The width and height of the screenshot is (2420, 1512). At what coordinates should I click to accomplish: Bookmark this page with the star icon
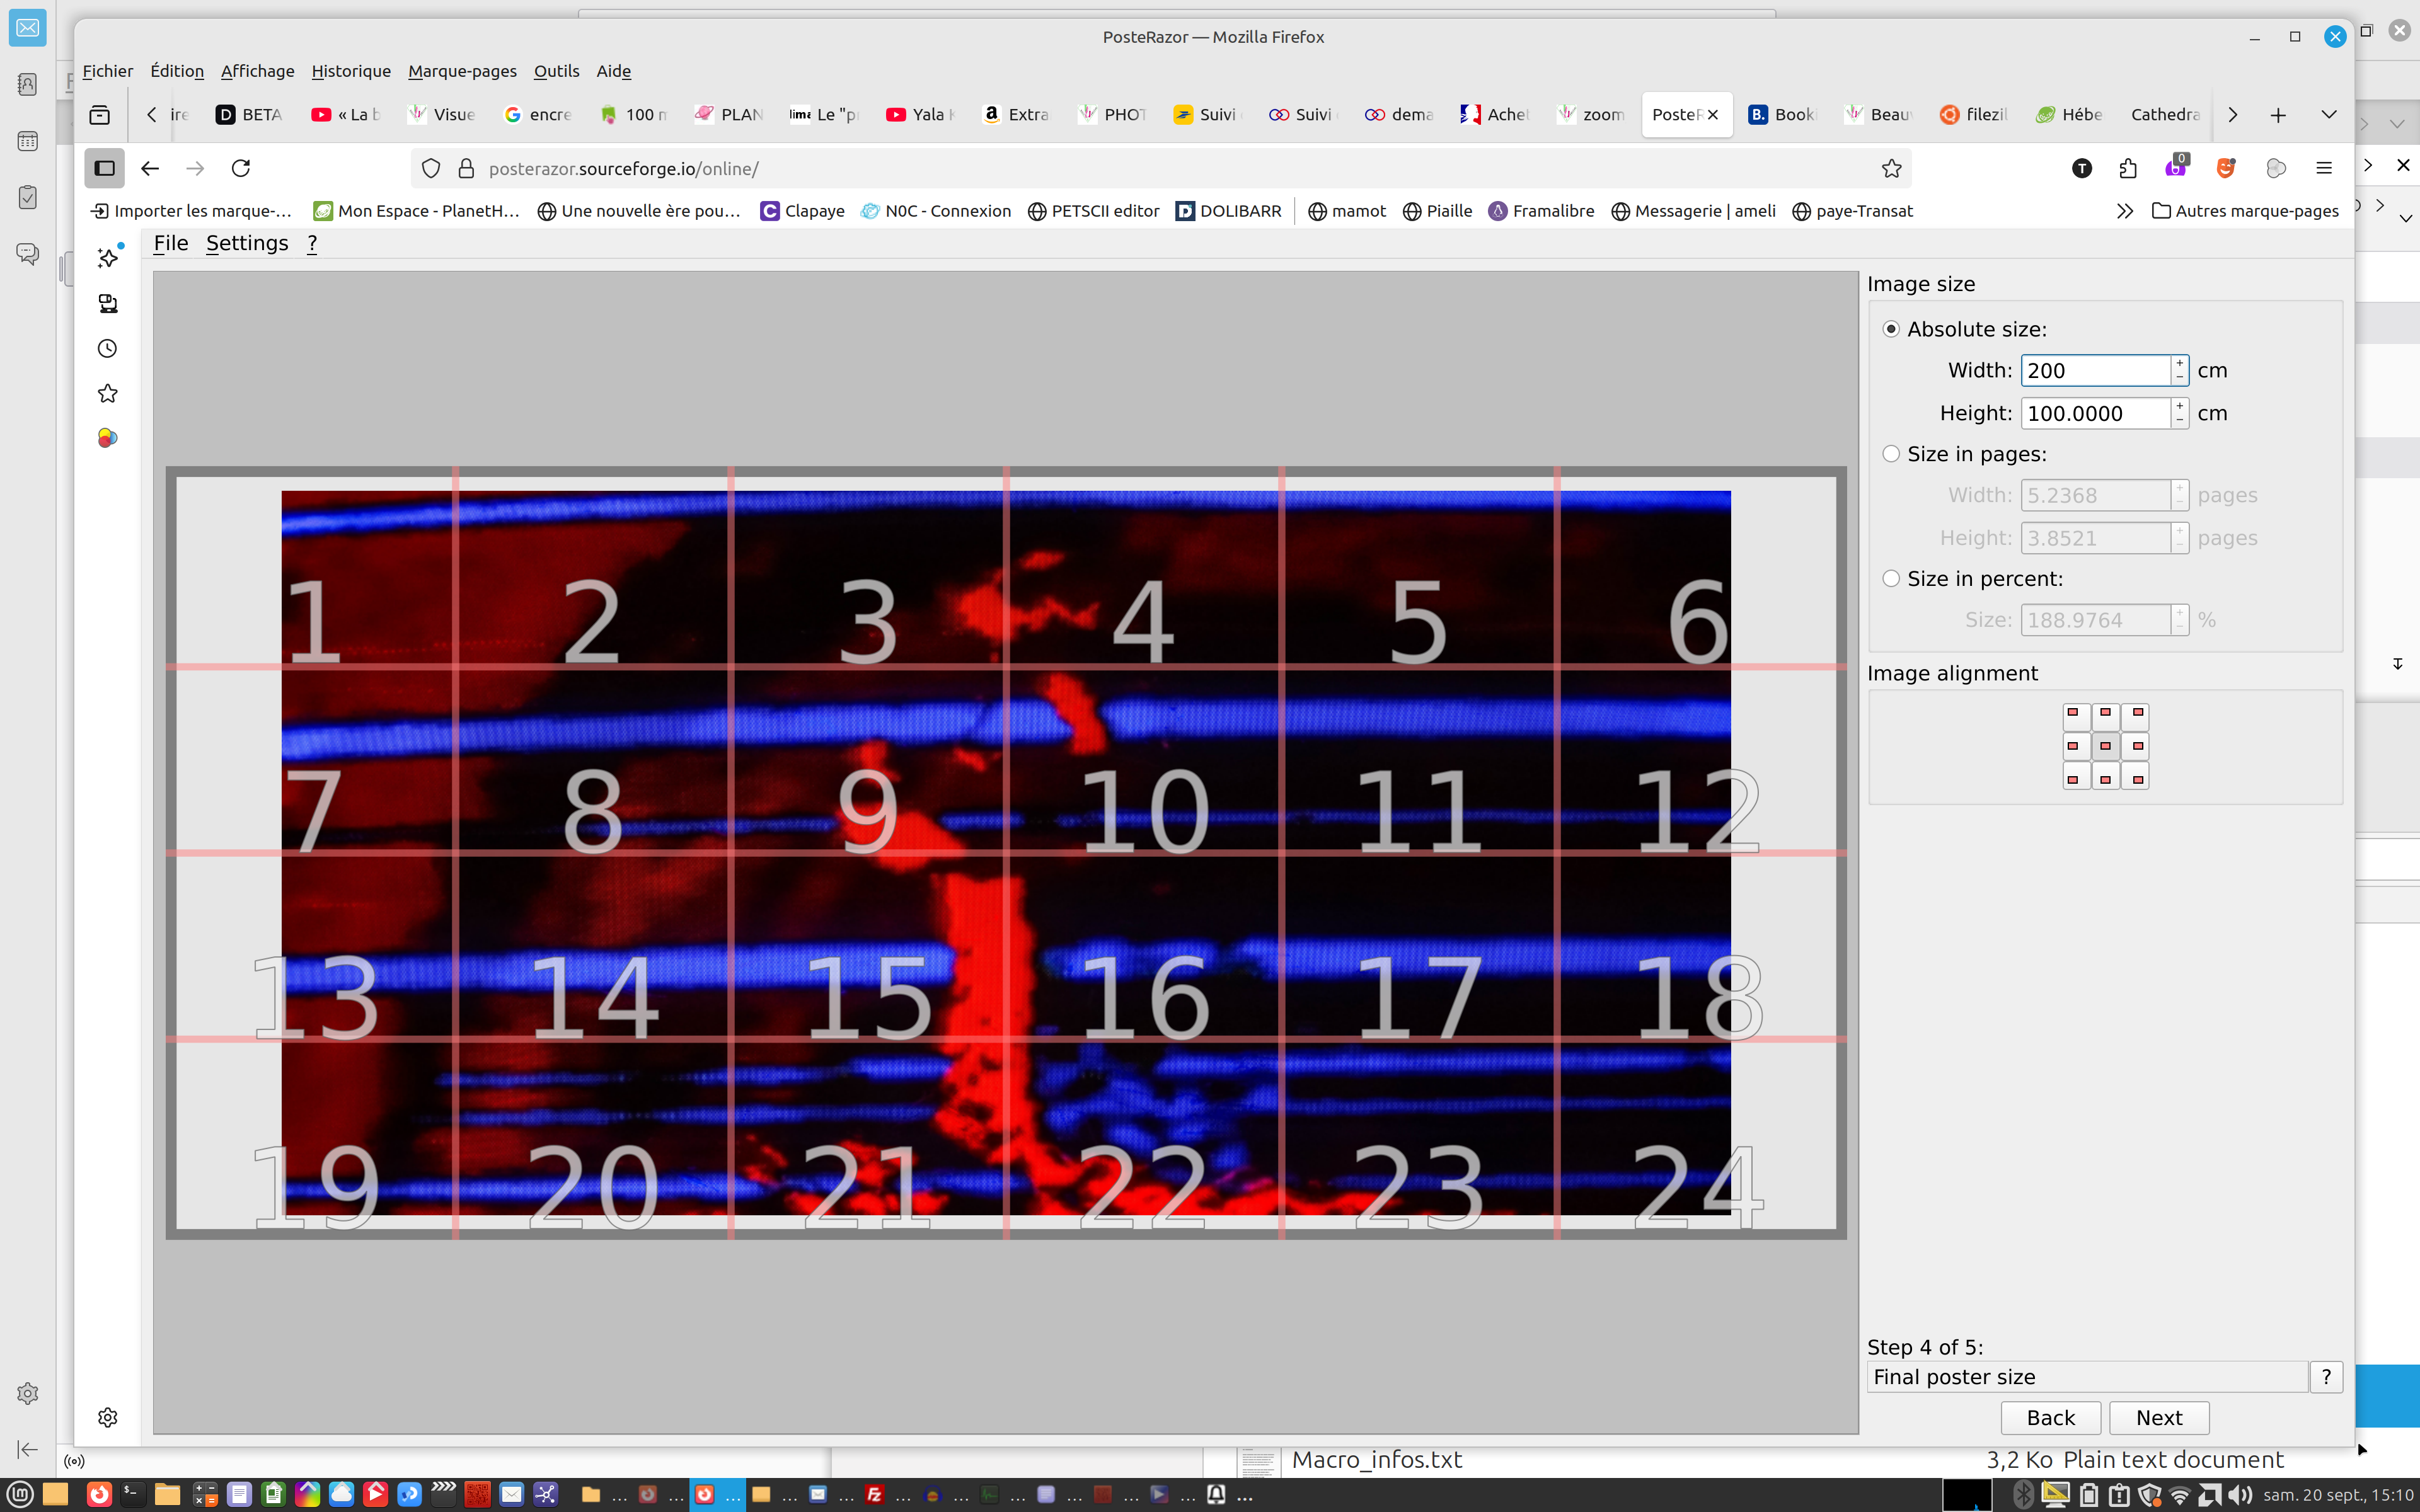pos(1891,168)
